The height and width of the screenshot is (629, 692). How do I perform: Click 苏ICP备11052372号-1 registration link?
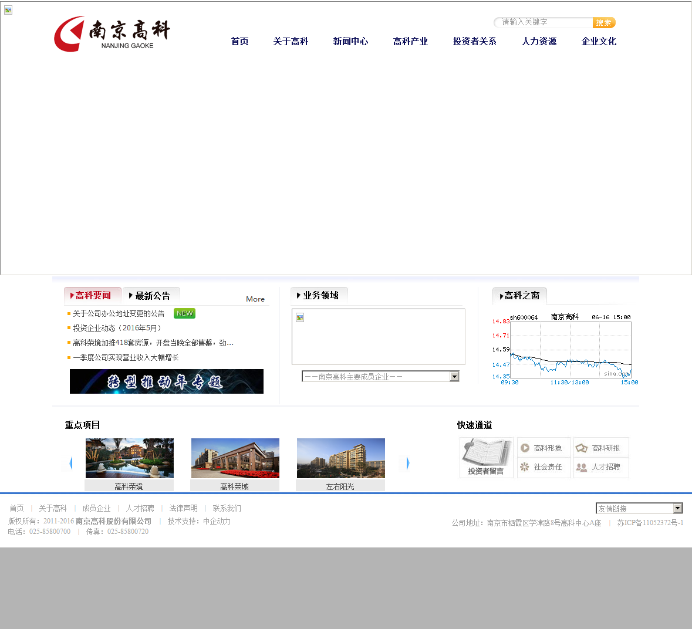pyautogui.click(x=650, y=523)
